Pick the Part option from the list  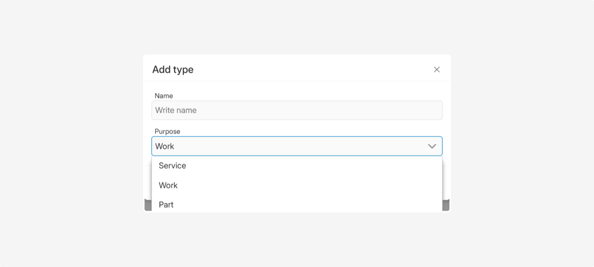[166, 205]
